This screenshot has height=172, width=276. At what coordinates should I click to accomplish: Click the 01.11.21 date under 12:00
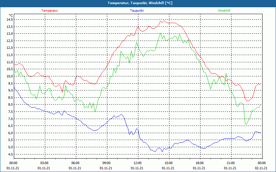[x=137, y=168]
